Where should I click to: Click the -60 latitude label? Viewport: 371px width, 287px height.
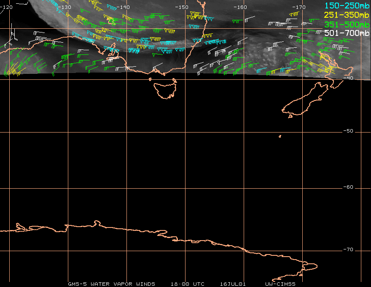pos(348,187)
